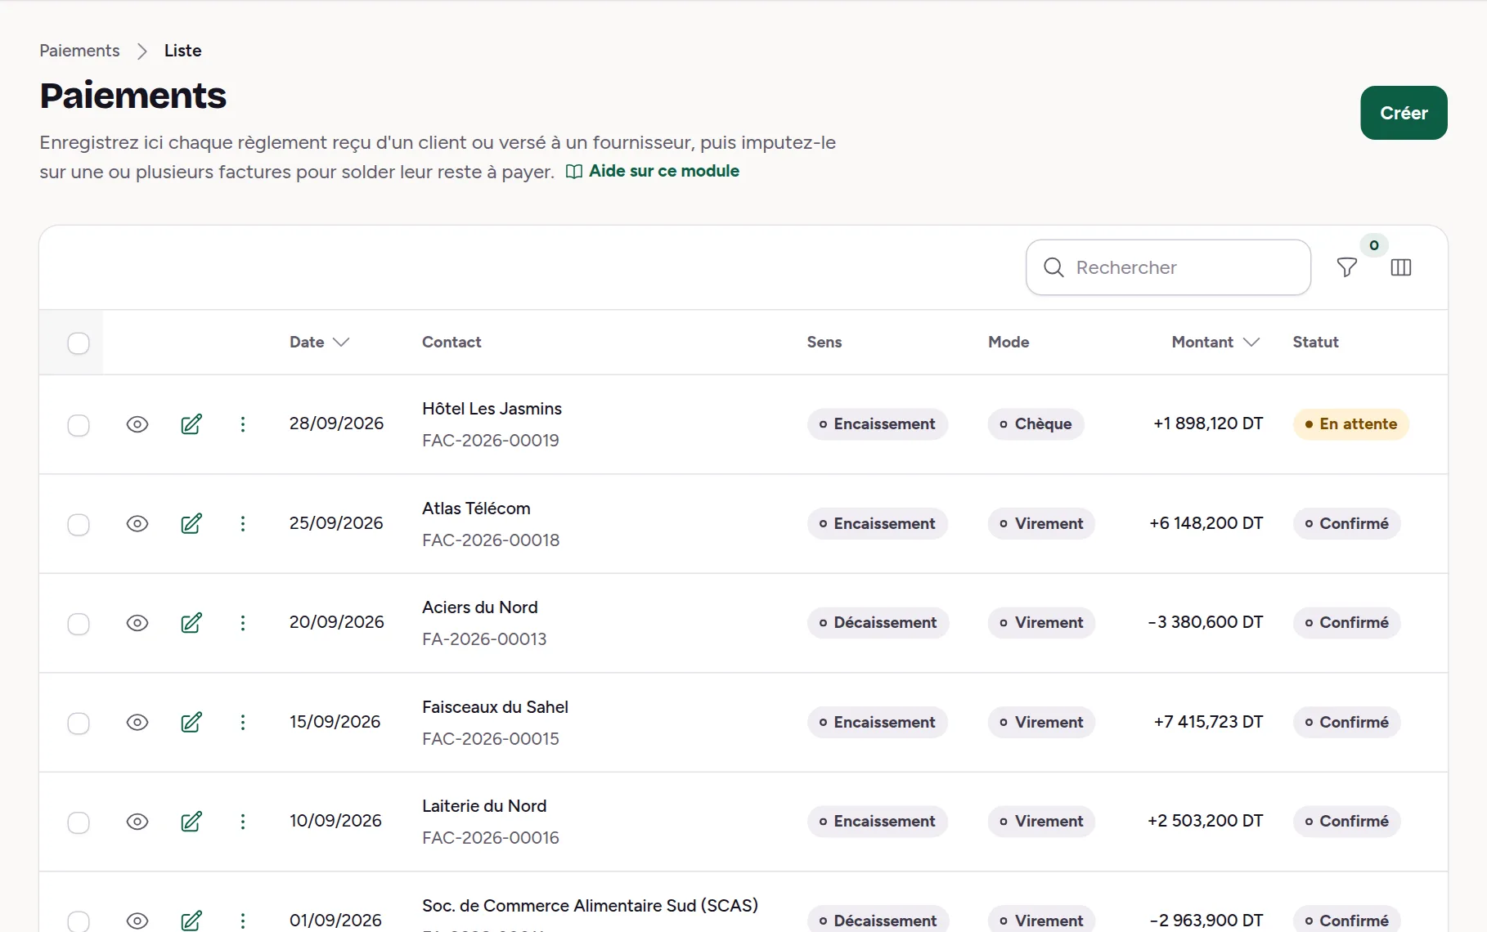Toggle table columns visibility icon
1487x932 pixels.
coord(1401,267)
